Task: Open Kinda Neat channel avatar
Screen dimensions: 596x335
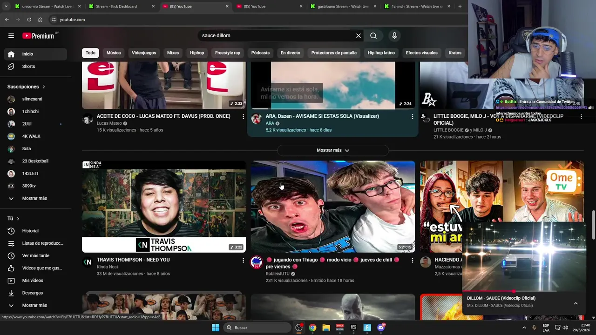Action: pyautogui.click(x=88, y=262)
